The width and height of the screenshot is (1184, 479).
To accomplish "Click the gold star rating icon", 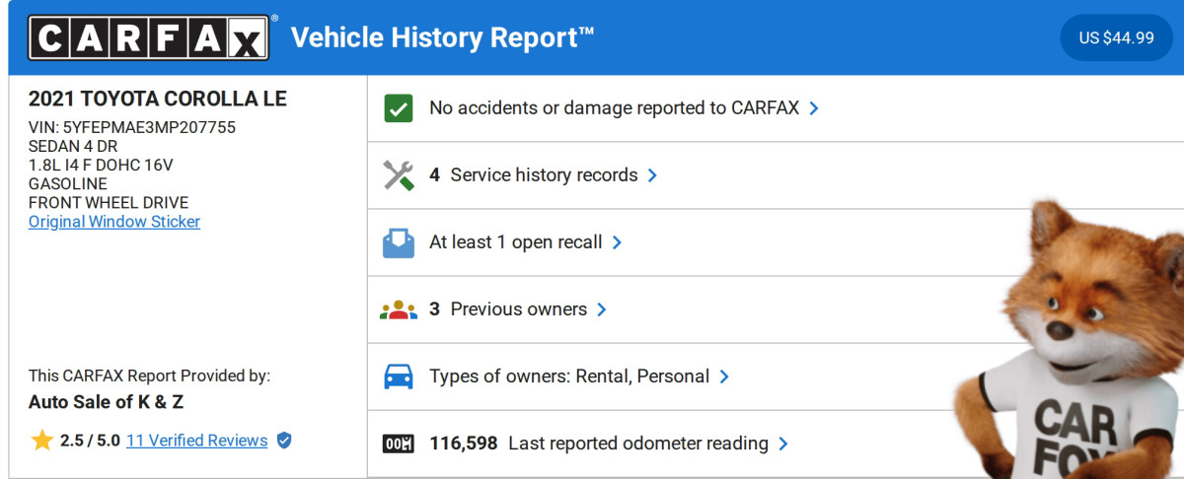I will 41,441.
